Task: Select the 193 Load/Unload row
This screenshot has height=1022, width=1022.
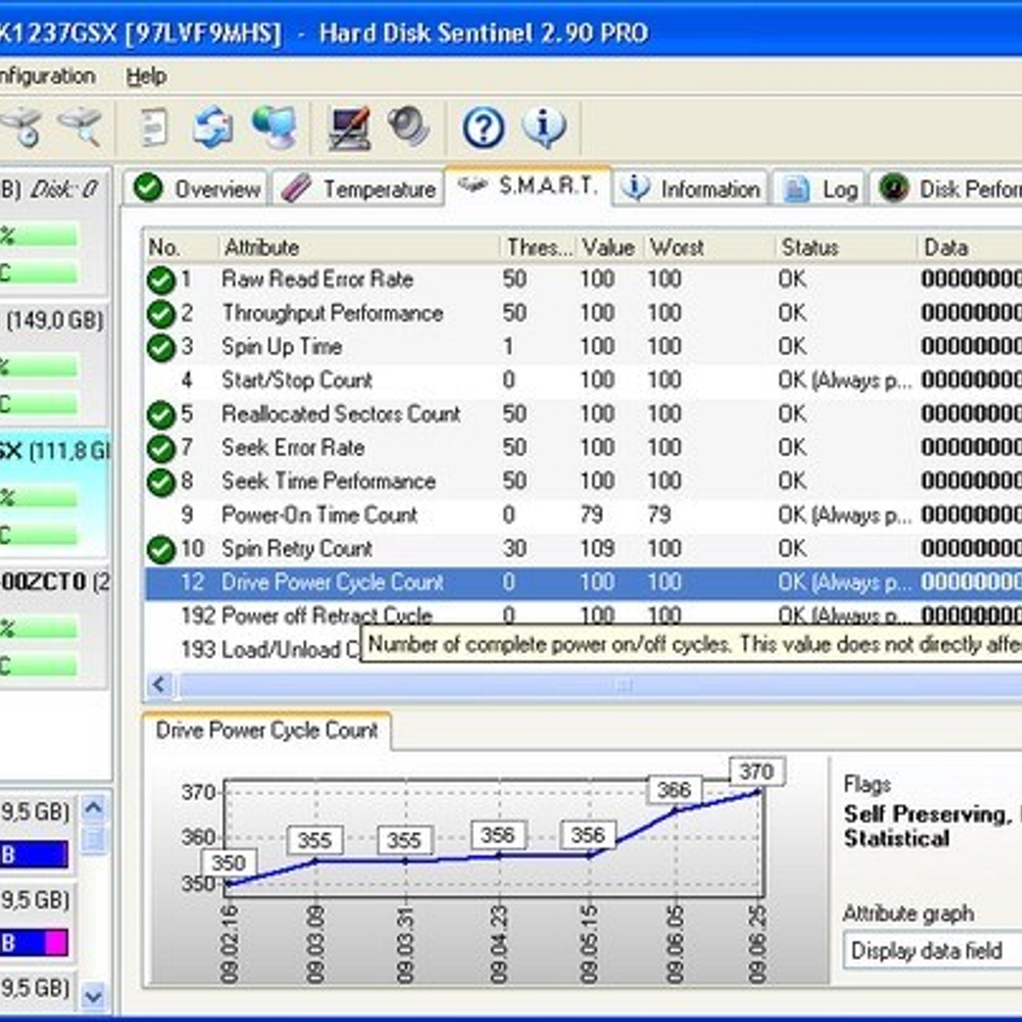Action: (x=253, y=650)
